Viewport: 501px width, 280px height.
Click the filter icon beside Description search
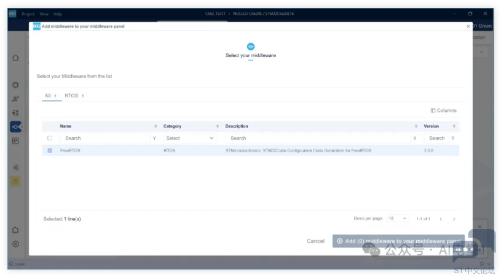tap(415, 138)
